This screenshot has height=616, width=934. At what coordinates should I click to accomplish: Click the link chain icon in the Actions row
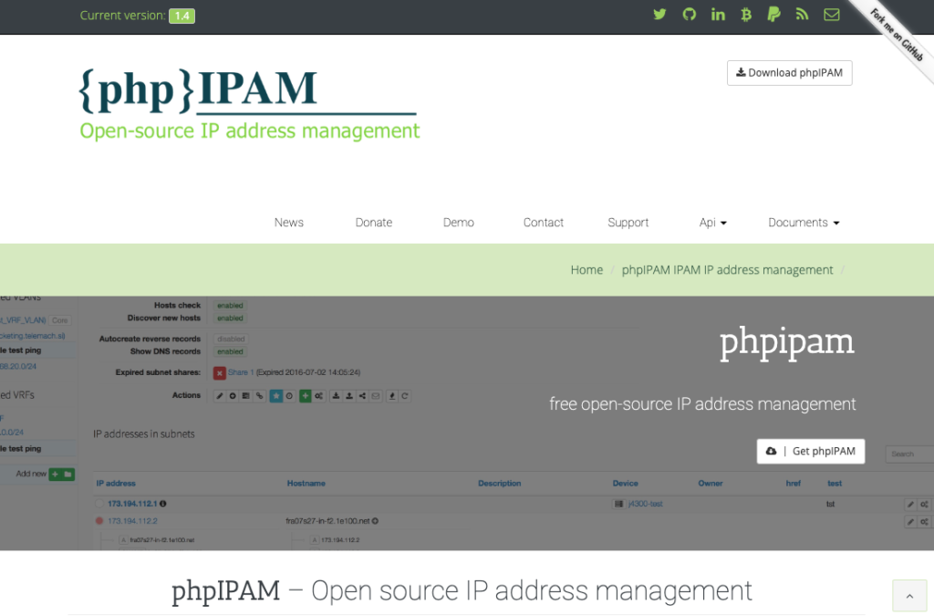tap(259, 395)
